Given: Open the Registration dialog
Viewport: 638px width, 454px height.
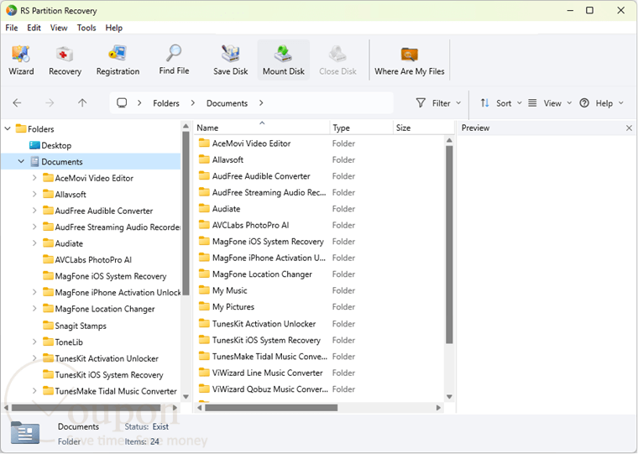Looking at the screenshot, I should 118,60.
